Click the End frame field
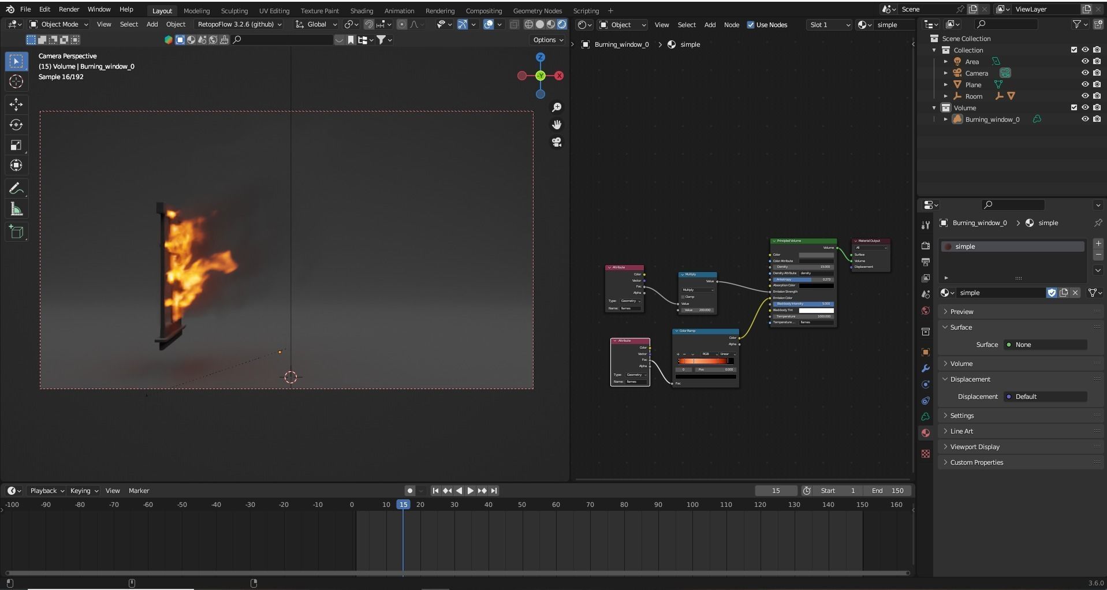 (888, 491)
